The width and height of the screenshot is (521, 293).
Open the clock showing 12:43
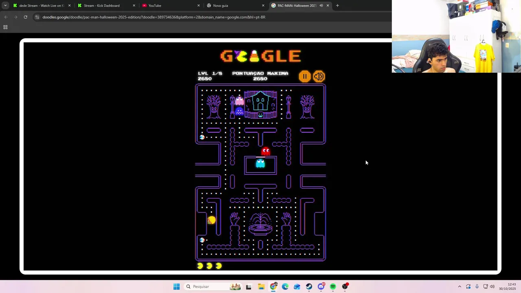coord(508,286)
